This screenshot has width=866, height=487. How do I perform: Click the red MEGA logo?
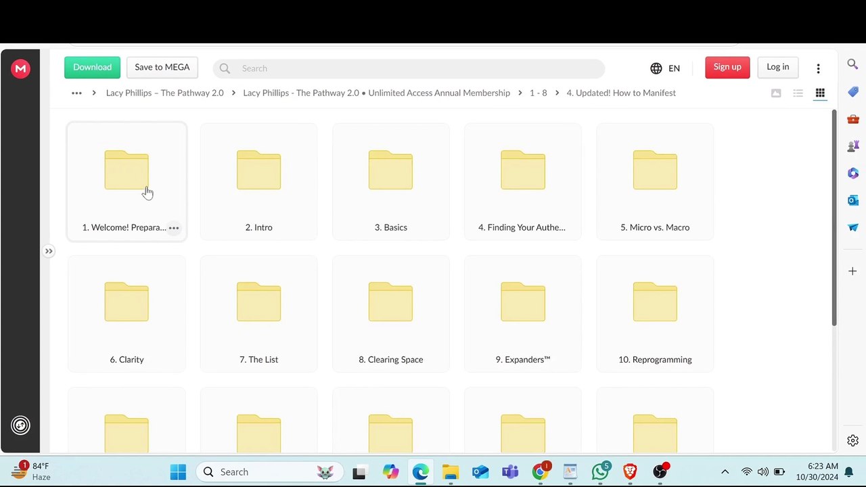[20, 68]
